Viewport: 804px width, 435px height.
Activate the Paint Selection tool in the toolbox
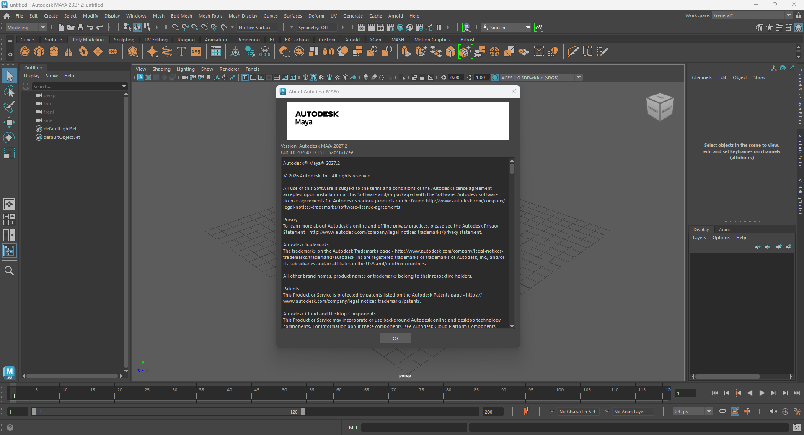pos(9,107)
